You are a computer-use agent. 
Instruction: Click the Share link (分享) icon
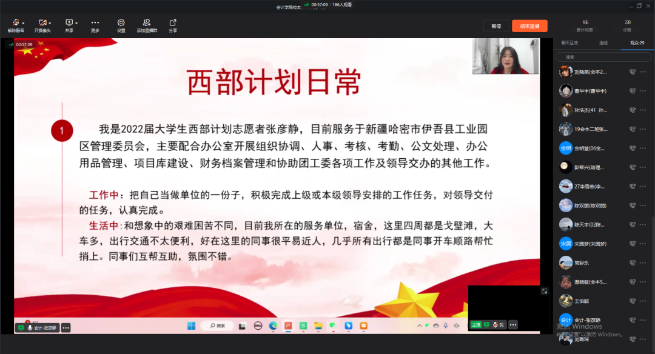173,22
